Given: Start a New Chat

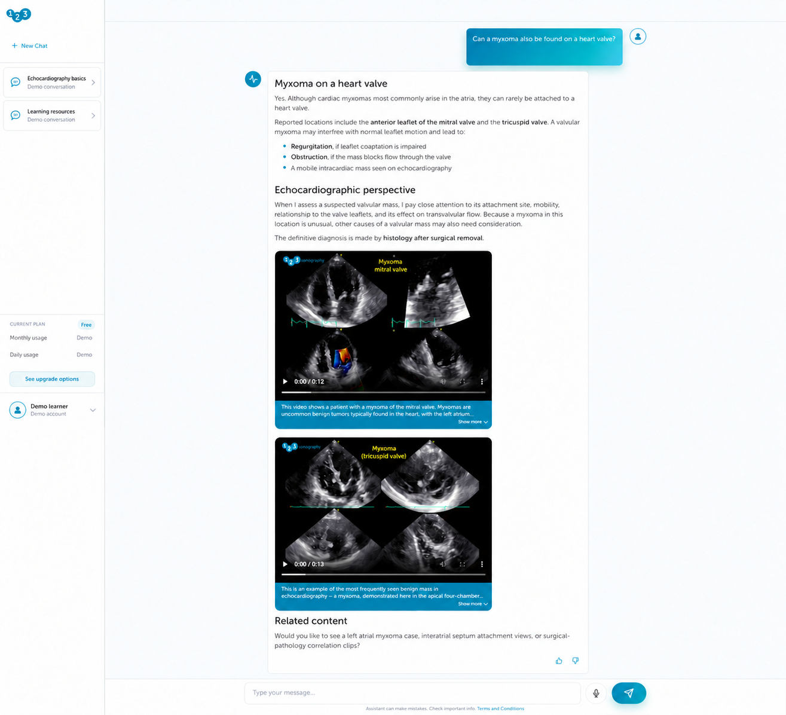Looking at the screenshot, I should 29,45.
